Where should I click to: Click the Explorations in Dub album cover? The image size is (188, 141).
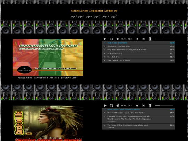tap(48, 57)
